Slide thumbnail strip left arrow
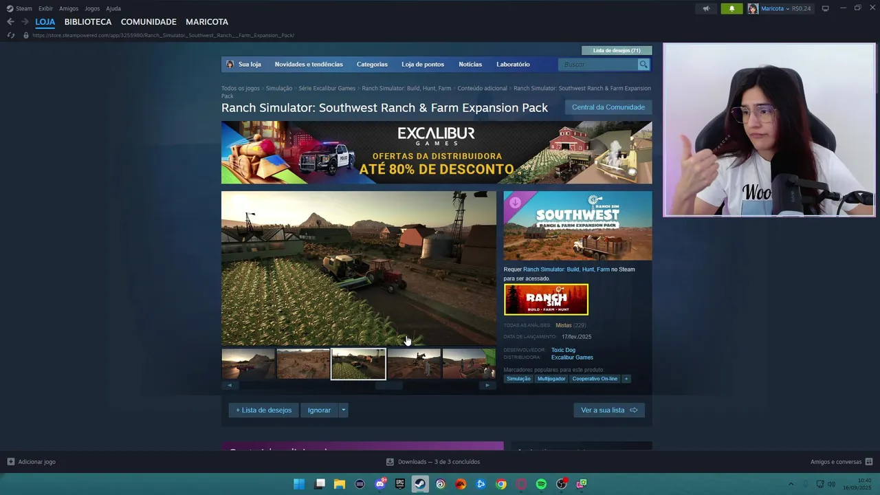This screenshot has height=495, width=880. tap(230, 385)
